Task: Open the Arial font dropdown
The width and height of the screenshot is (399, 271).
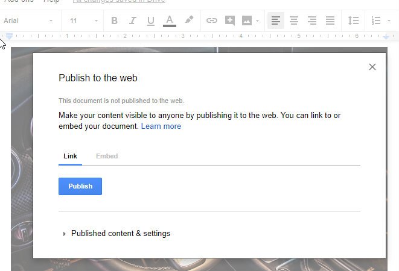Action: (x=28, y=21)
